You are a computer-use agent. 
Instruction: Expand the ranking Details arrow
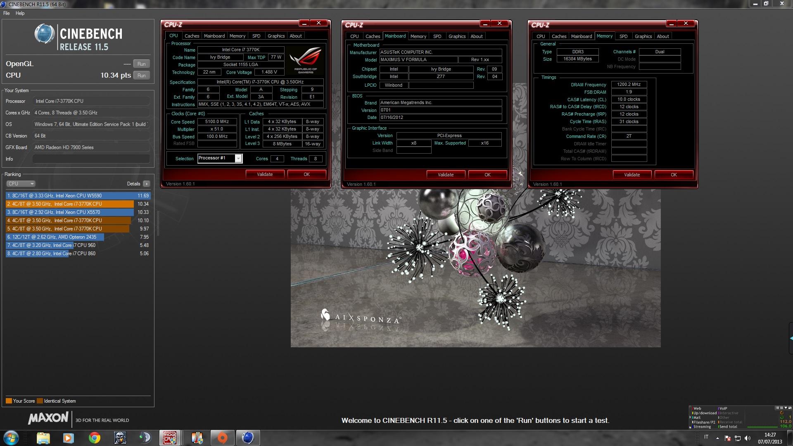coord(147,184)
